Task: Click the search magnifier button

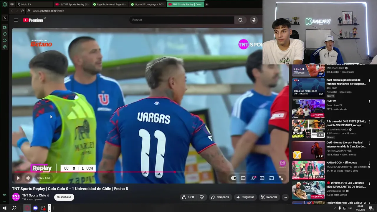Action: [241, 20]
